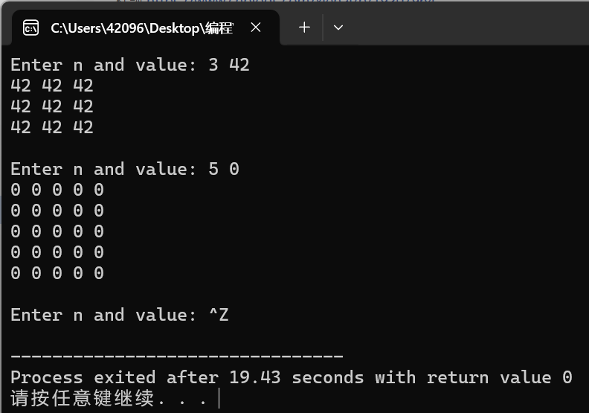This screenshot has width=589, height=413.
Task: Click the first row of zeros
Action: (x=57, y=190)
